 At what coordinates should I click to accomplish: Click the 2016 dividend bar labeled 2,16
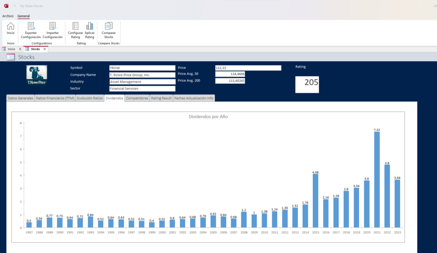coord(326,214)
